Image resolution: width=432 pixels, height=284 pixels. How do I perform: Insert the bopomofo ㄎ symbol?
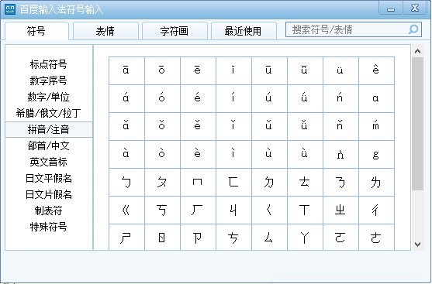tap(162, 210)
